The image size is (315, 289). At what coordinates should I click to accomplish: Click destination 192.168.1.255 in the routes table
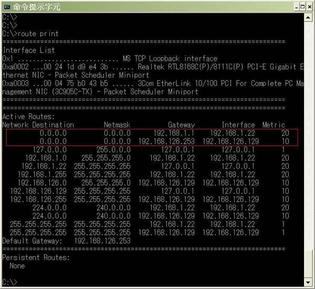tap(42, 175)
